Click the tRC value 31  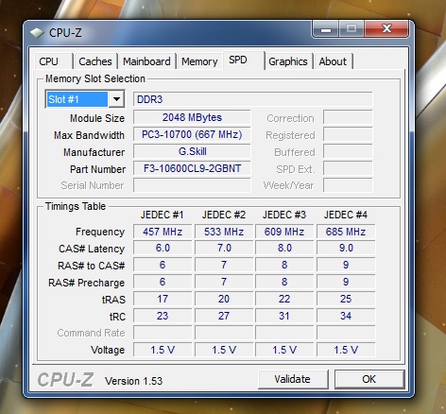click(x=284, y=316)
